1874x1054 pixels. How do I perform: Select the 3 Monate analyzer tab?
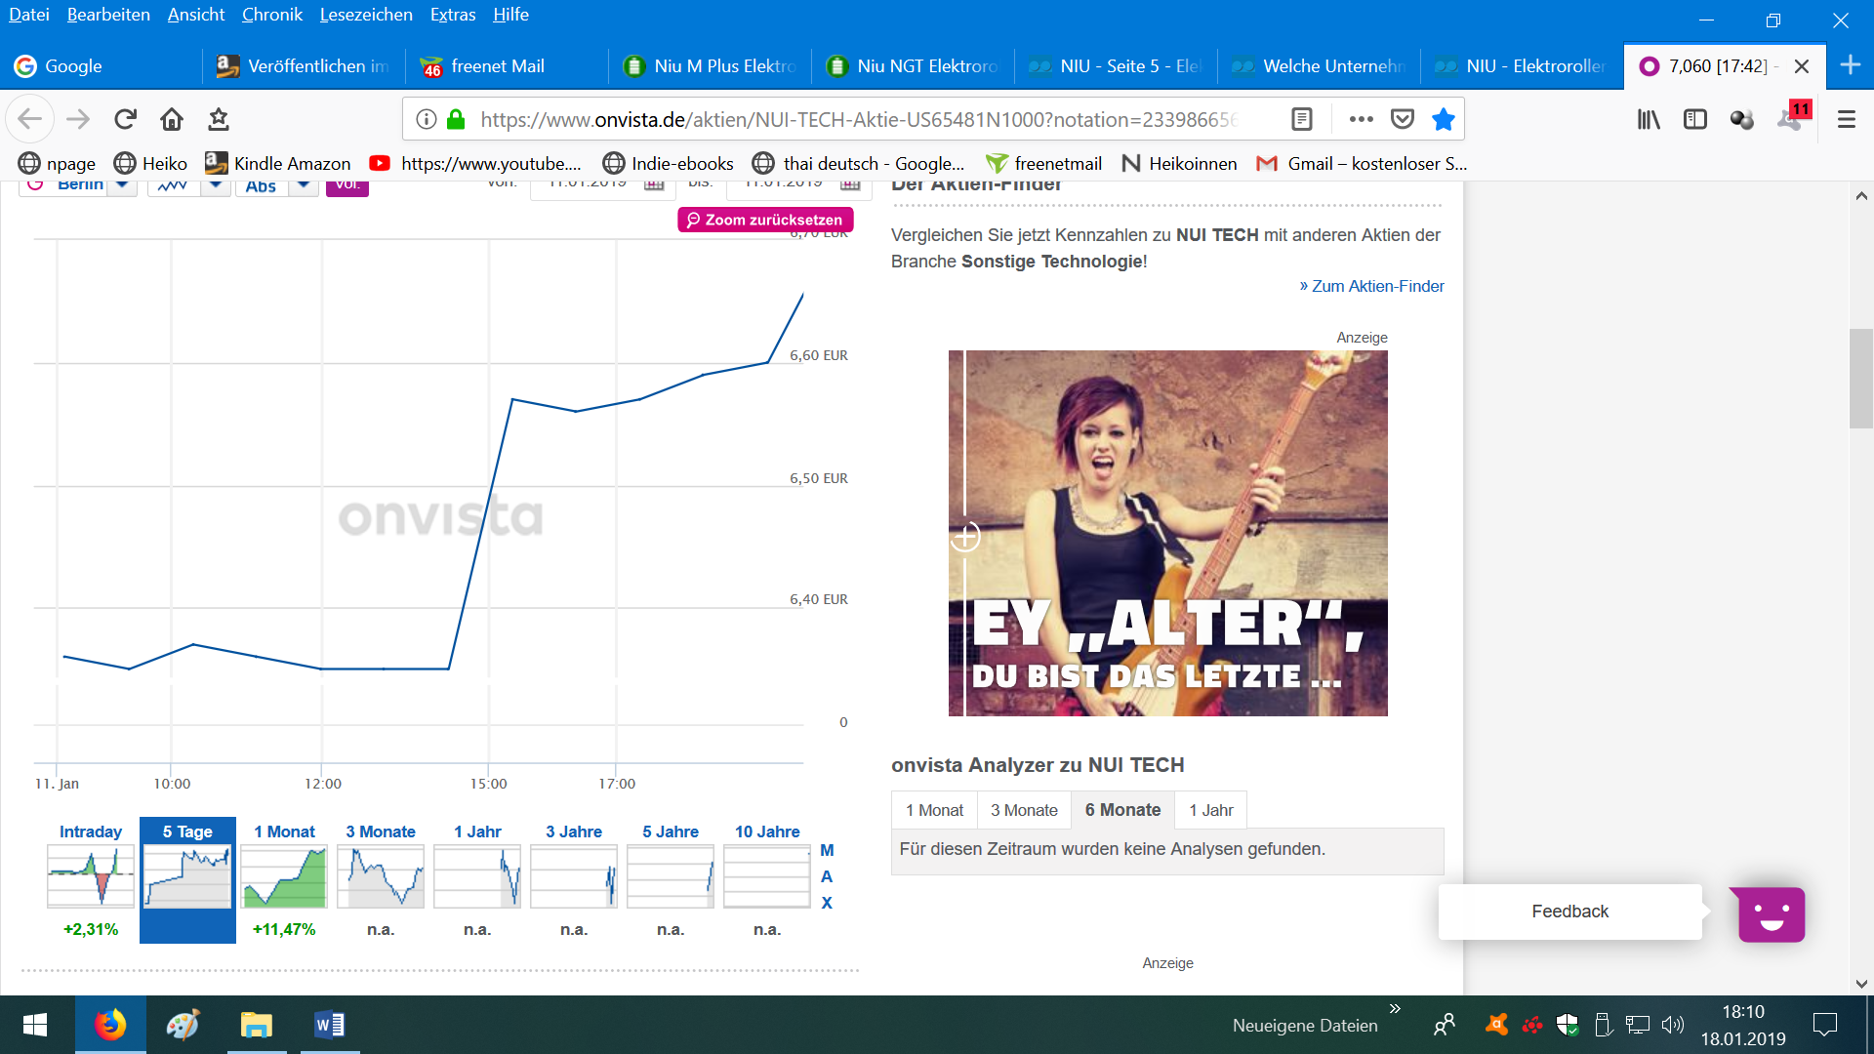[x=1024, y=810]
